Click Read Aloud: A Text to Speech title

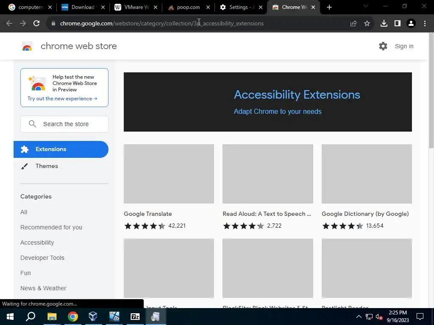tap(267, 214)
